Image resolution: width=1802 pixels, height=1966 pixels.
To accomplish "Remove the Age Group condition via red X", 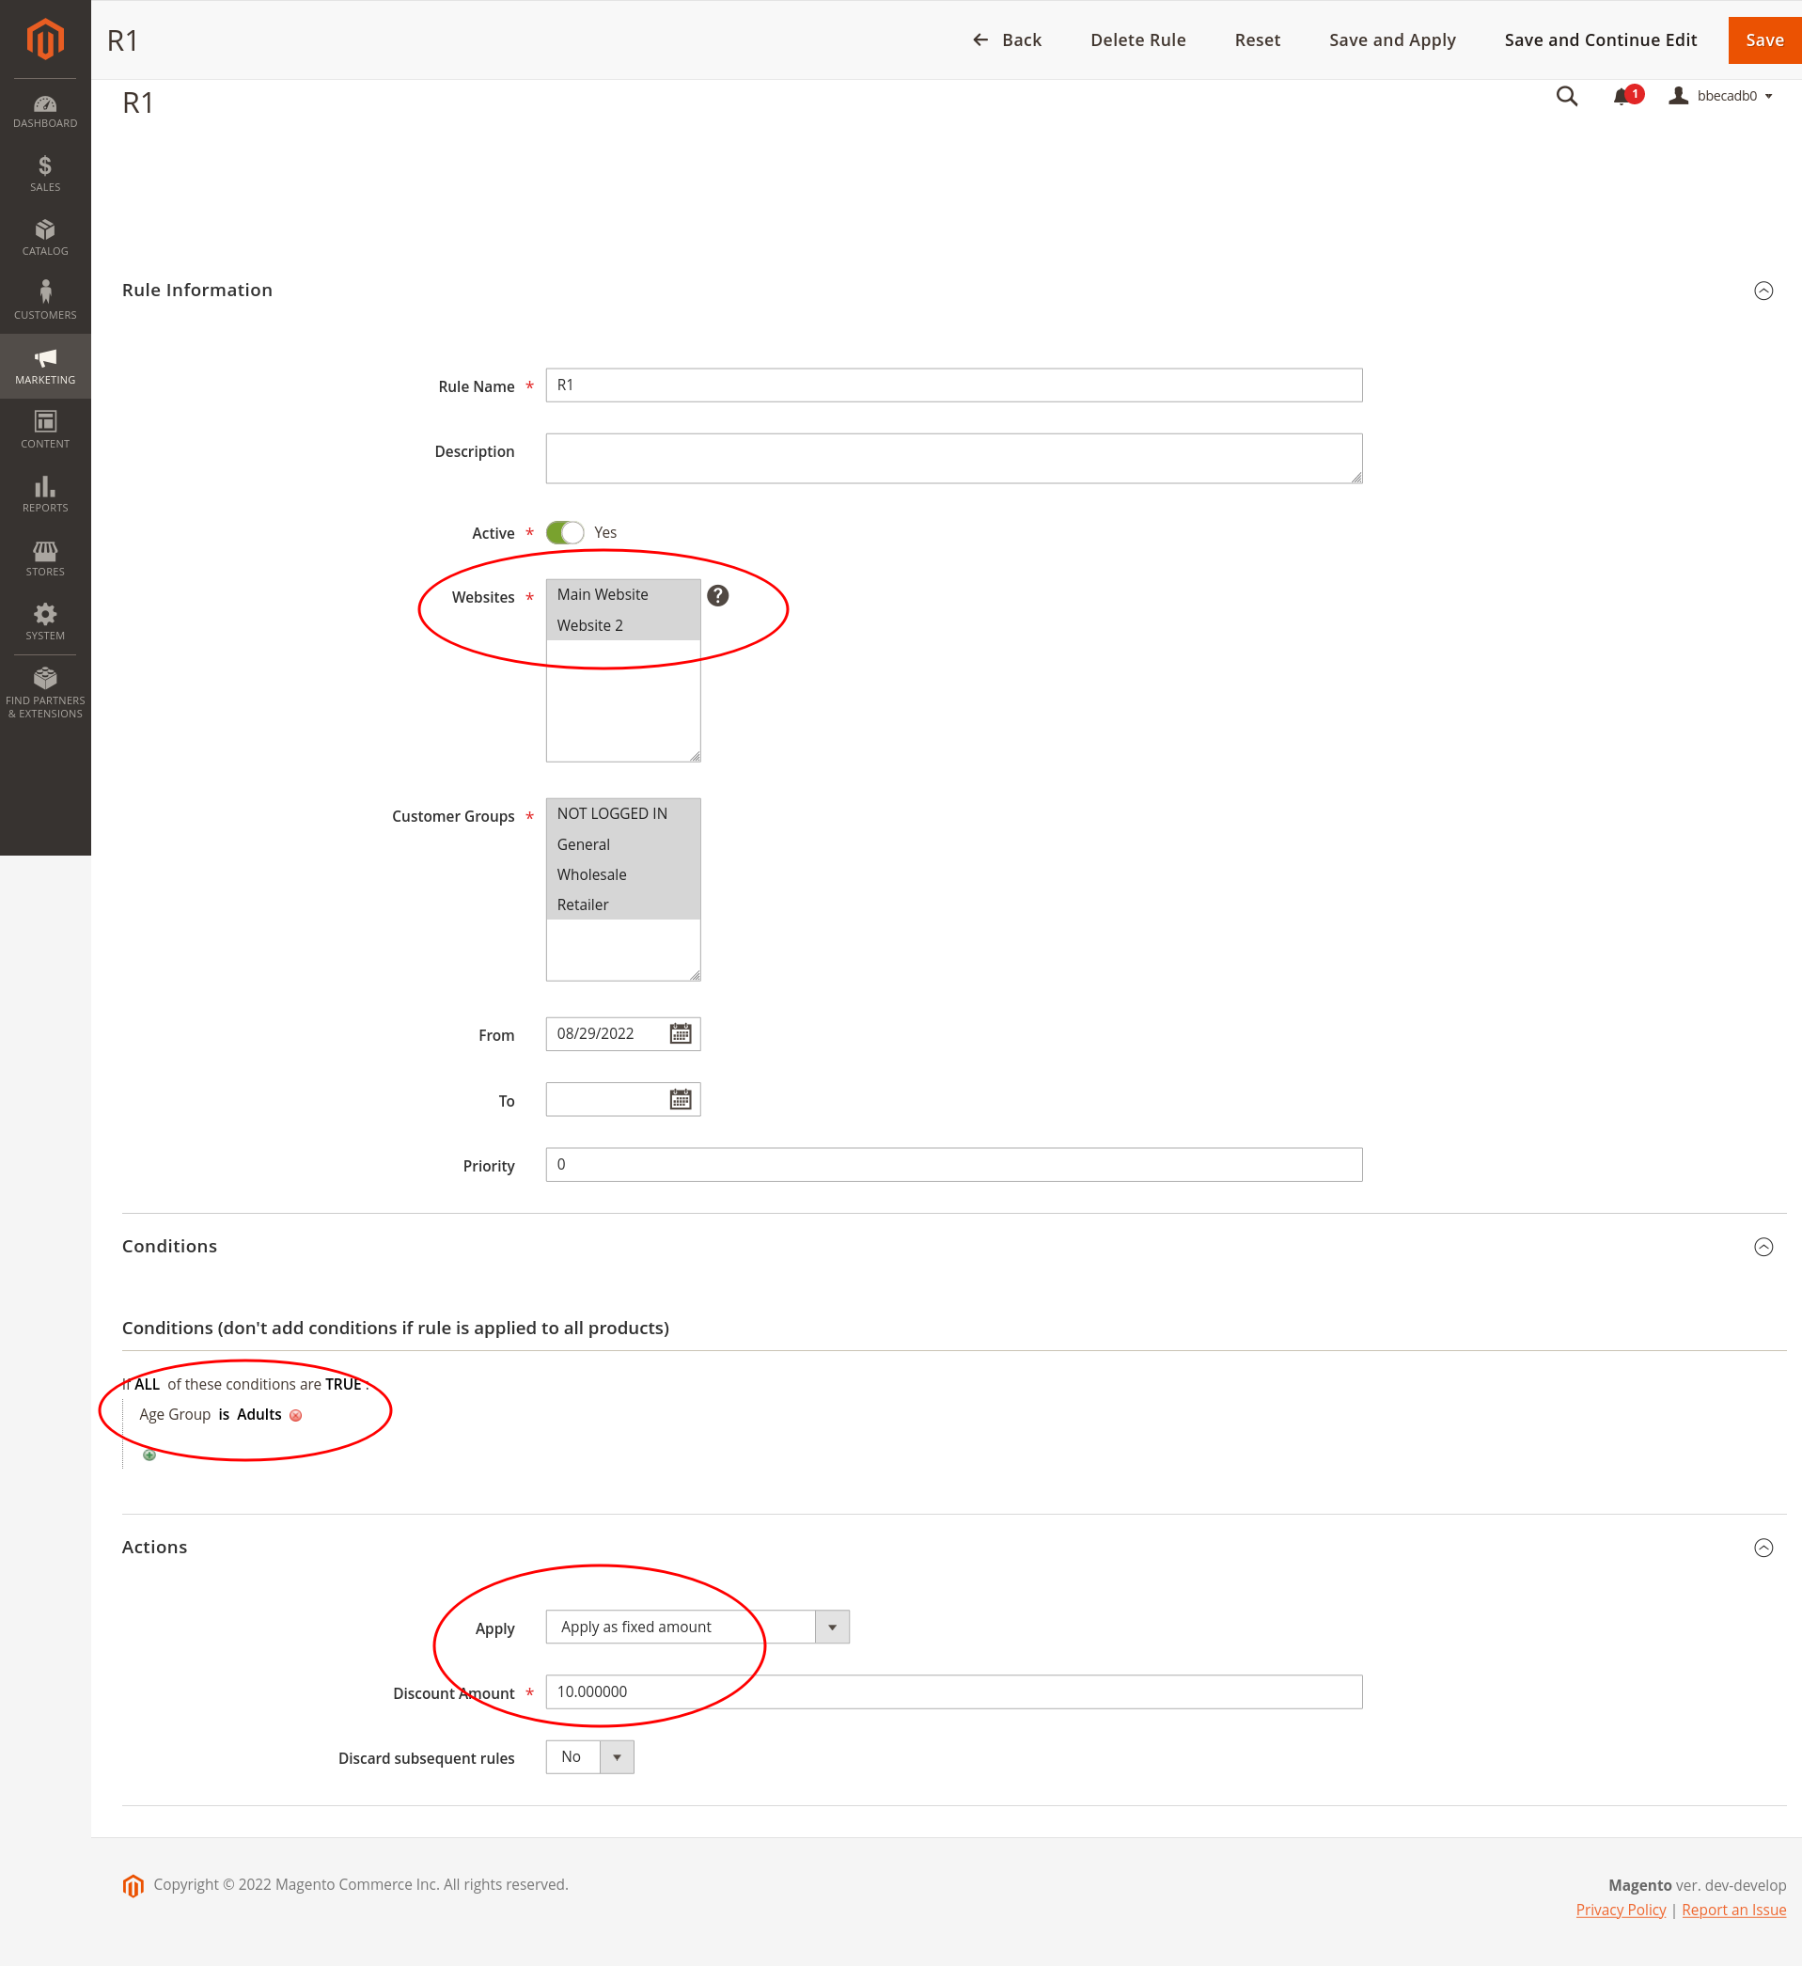I will tap(295, 1415).
